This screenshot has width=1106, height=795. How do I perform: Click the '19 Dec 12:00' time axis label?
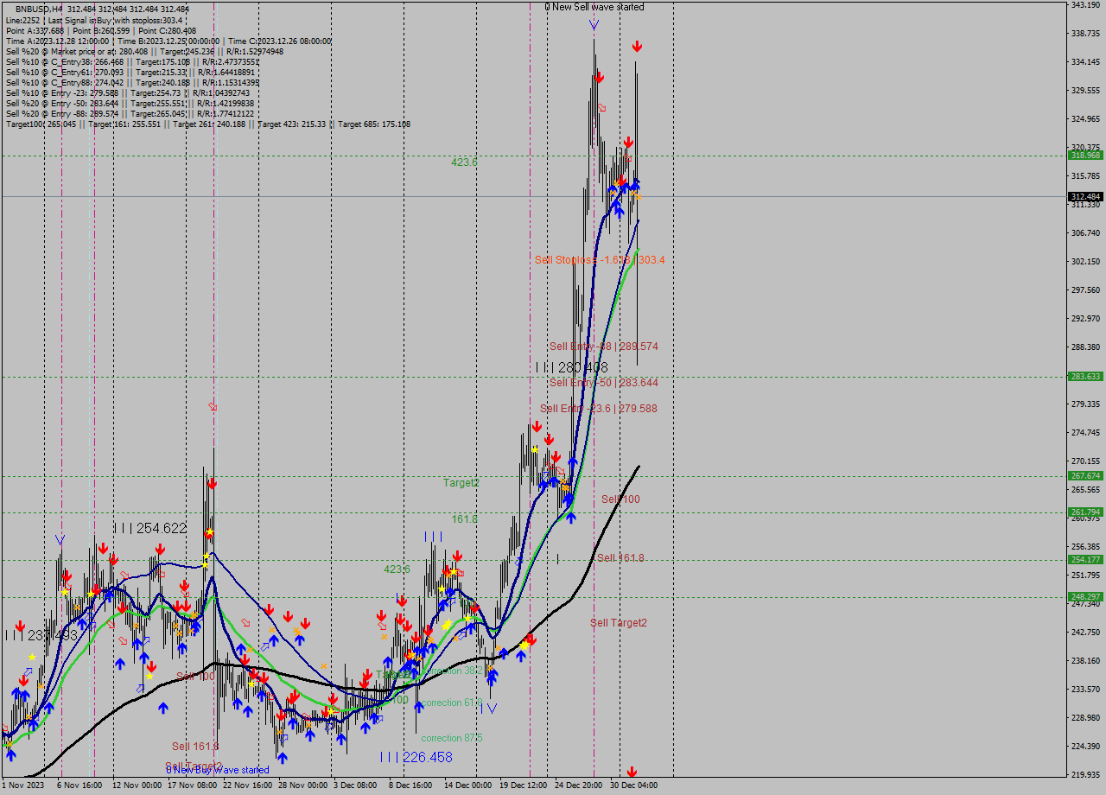point(524,785)
